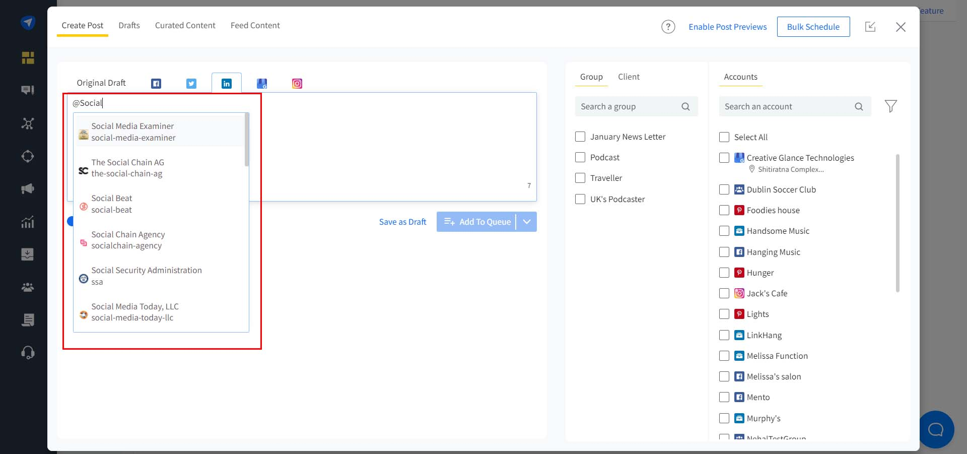Choose Social Chain Agency suggestion
Image resolution: width=967 pixels, height=454 pixels.
pyautogui.click(x=160, y=240)
